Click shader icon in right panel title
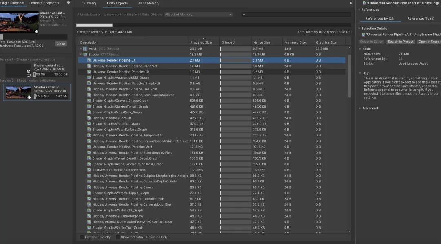The width and height of the screenshot is (441, 244). (364, 3)
